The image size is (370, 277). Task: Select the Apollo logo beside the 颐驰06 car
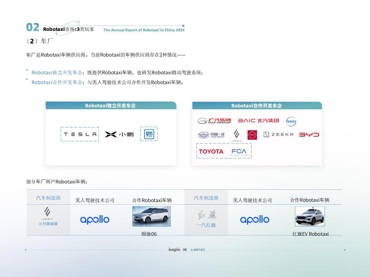pyautogui.click(x=95, y=220)
